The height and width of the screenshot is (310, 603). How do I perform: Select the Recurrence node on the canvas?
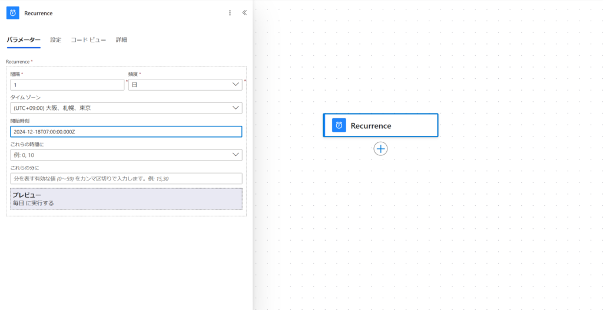[x=380, y=125]
